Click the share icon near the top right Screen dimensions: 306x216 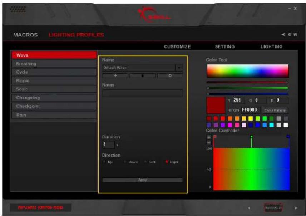[x=283, y=35]
